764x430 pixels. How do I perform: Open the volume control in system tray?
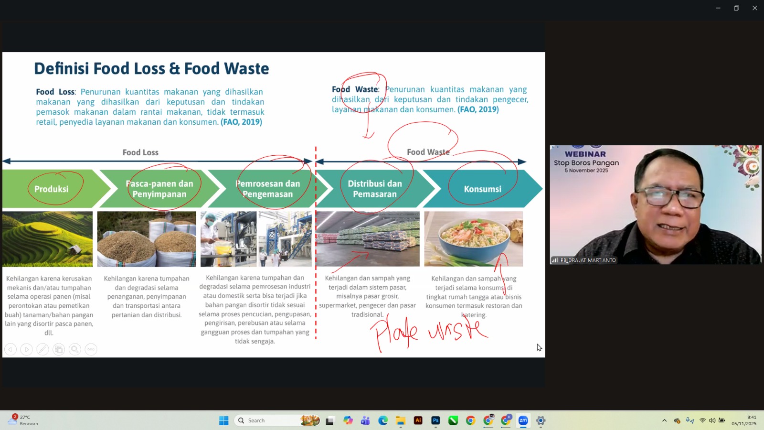click(712, 420)
